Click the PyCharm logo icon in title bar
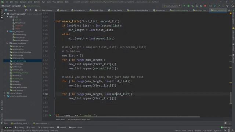Image resolution: width=235 pixels, height=132 pixels. 3,2
